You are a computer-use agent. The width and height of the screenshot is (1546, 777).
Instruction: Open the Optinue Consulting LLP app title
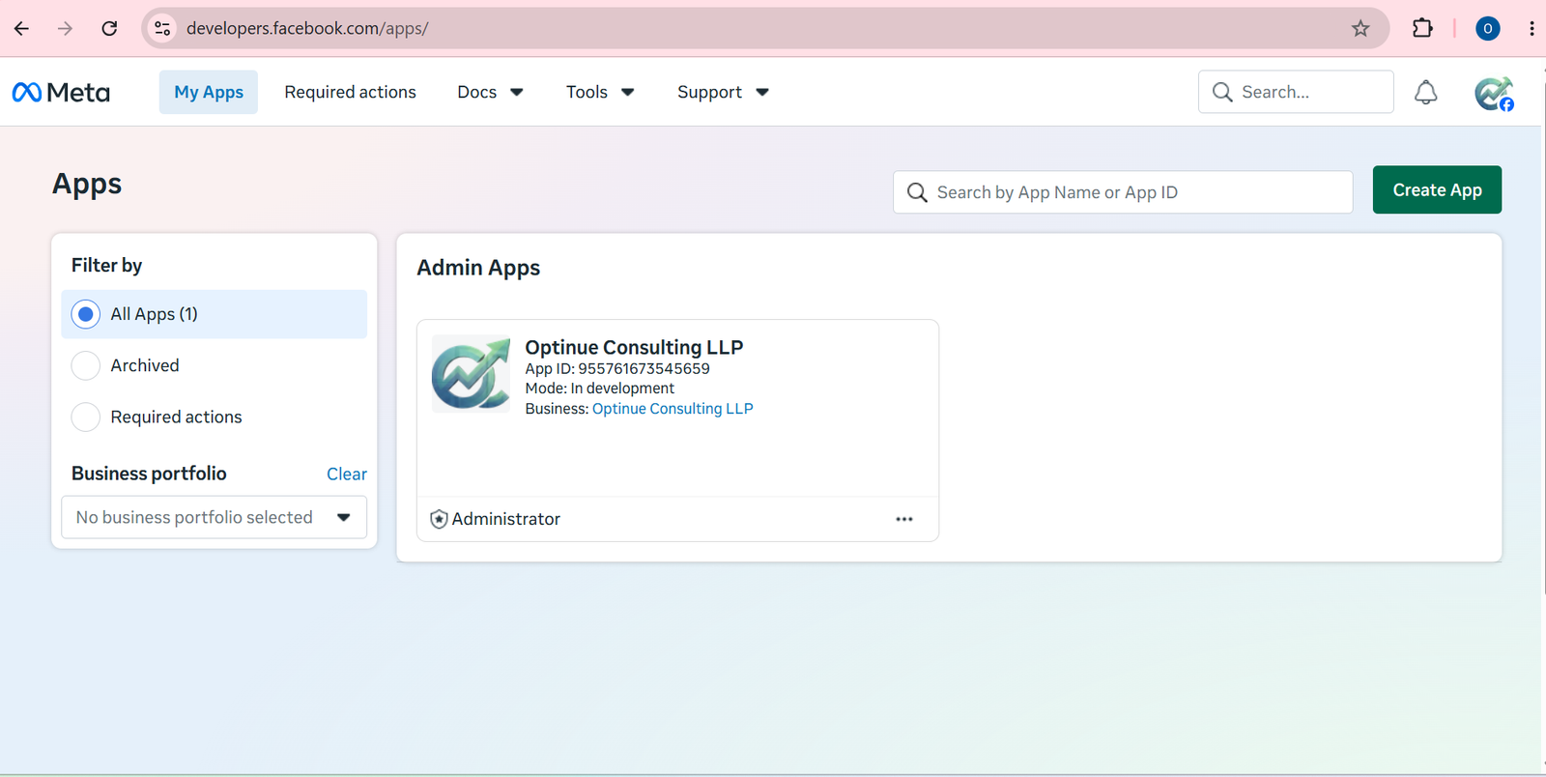(x=634, y=347)
